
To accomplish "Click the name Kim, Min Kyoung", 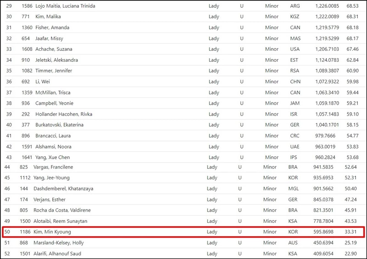I will tap(52, 232).
